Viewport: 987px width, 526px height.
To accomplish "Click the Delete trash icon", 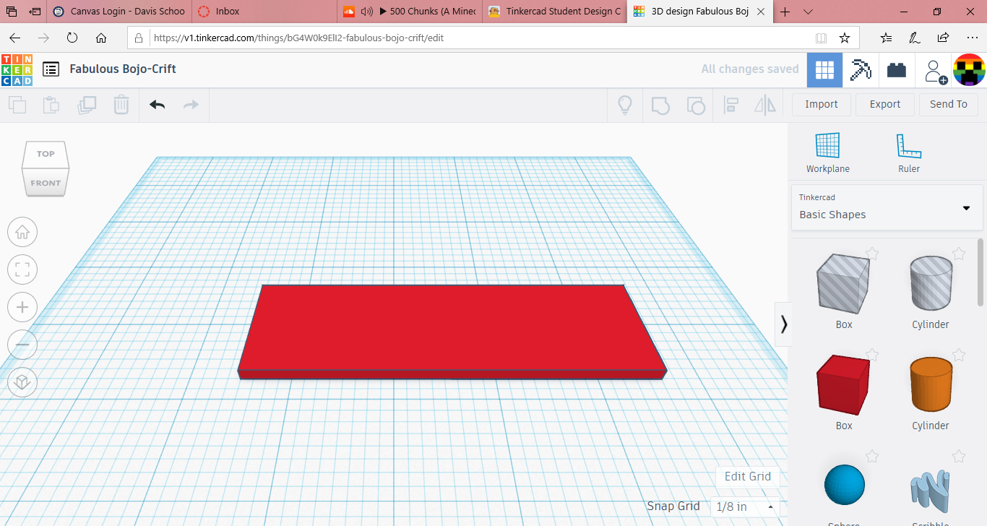I will coord(121,105).
